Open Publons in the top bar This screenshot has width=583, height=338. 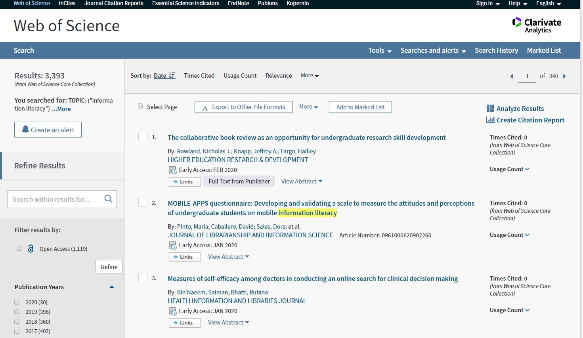point(268,3)
